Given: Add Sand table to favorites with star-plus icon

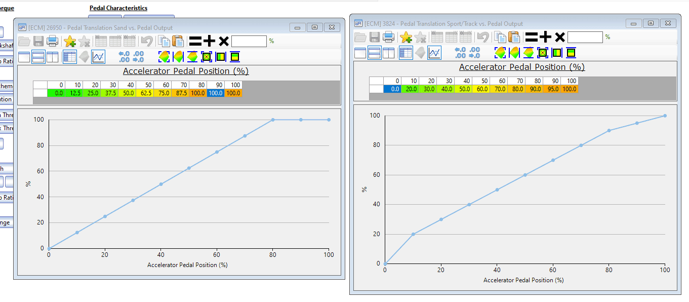Looking at the screenshot, I should 70,42.
